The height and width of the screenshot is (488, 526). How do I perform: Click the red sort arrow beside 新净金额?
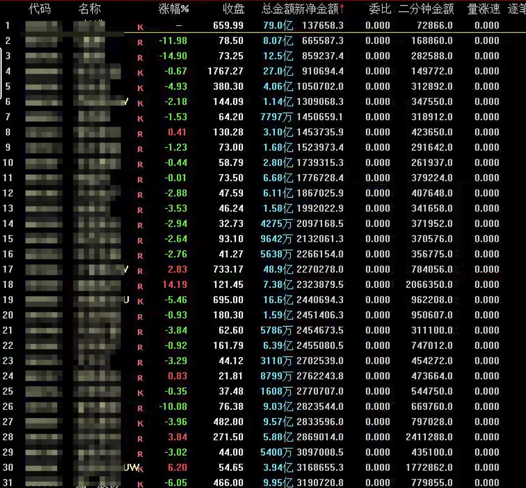click(342, 9)
